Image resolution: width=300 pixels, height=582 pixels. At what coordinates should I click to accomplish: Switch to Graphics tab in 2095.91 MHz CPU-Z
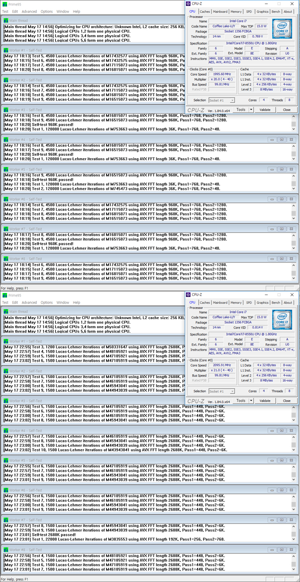point(262,303)
